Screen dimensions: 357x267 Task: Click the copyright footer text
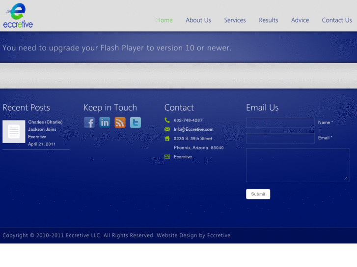click(116, 236)
